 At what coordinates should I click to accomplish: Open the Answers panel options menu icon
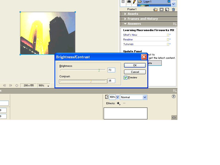[174, 24]
